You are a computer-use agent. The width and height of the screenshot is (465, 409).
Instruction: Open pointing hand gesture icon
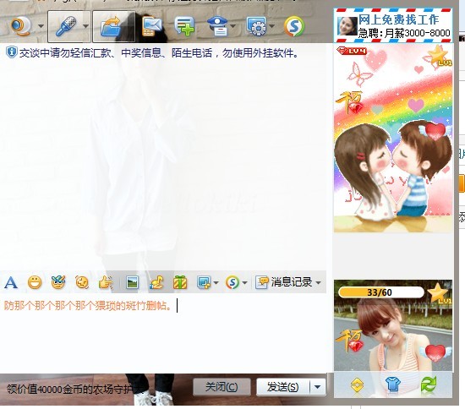(x=106, y=282)
